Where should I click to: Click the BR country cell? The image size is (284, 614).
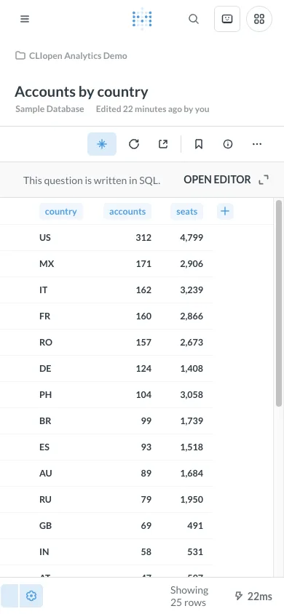[45, 421]
